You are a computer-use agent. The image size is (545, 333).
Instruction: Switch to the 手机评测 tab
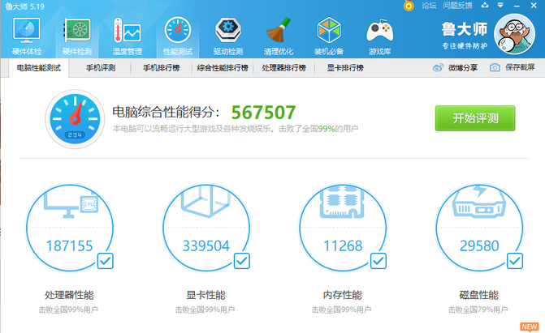point(101,68)
